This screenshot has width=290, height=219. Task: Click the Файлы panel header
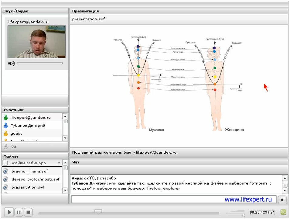pos(35,156)
